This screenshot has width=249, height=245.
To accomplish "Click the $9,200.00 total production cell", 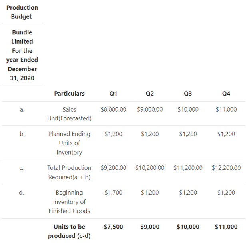I will click(113, 168).
